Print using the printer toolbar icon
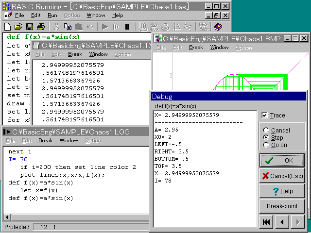Viewport: 311px width, 233px height. [41, 27]
